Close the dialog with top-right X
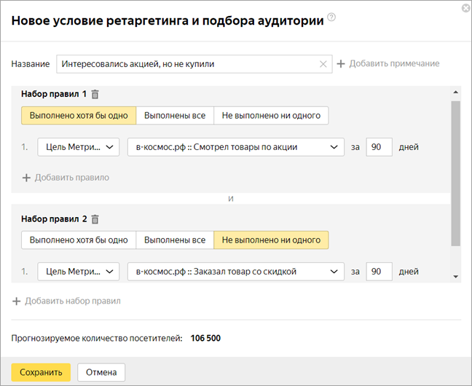This screenshot has height=386, width=472. (x=465, y=7)
